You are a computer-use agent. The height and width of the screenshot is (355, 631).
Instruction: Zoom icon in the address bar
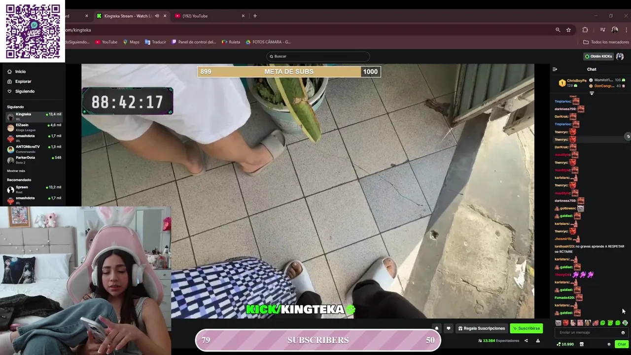(558, 30)
